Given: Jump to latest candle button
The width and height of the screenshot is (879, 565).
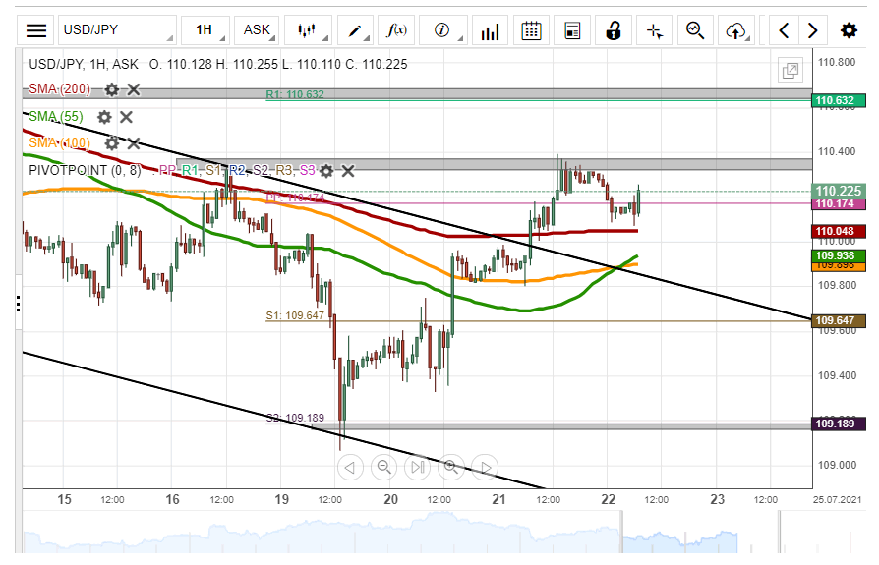Looking at the screenshot, I should pos(418,467).
